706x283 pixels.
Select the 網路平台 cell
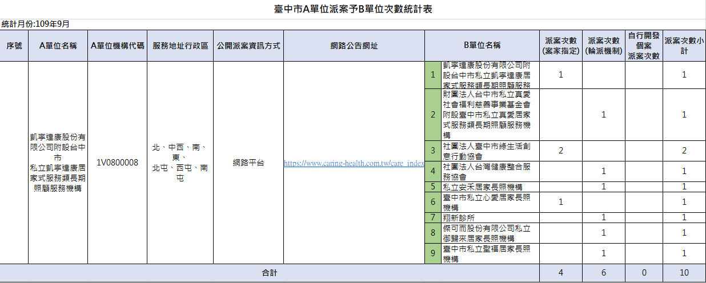pos(248,163)
